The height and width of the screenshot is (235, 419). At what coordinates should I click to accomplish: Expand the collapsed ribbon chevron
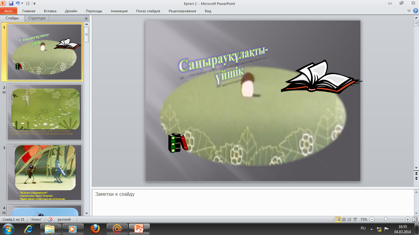(x=409, y=11)
